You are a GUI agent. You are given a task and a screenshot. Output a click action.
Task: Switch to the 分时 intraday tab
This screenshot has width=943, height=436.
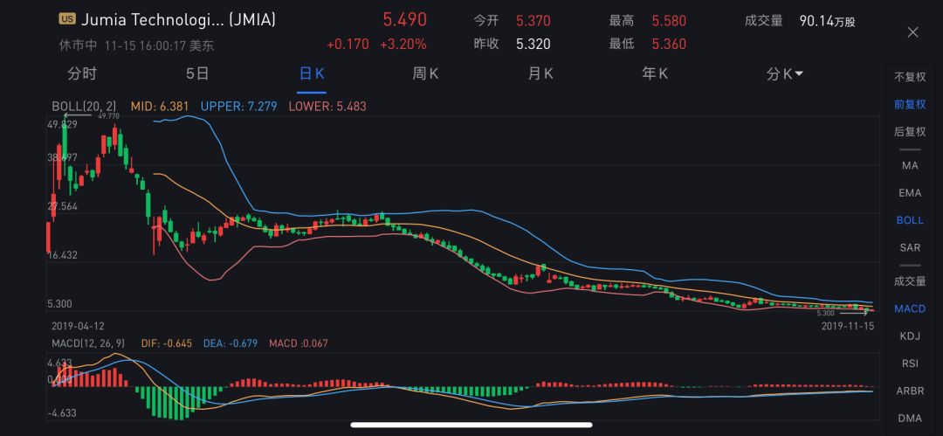pyautogui.click(x=82, y=74)
